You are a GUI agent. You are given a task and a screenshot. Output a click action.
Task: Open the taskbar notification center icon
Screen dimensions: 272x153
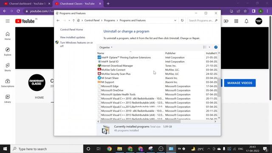(x=265, y=149)
